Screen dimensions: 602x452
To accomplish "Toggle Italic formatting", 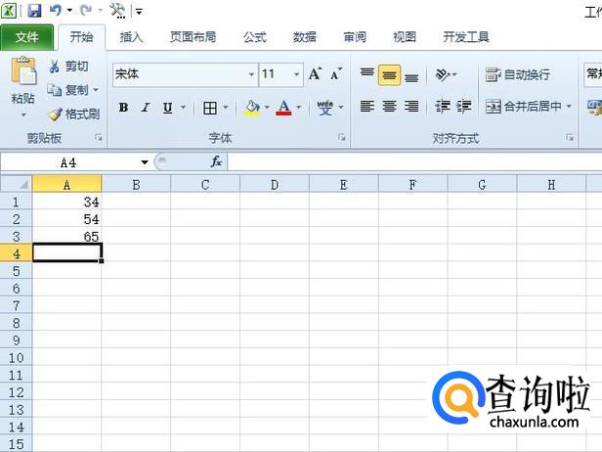I will tap(146, 108).
